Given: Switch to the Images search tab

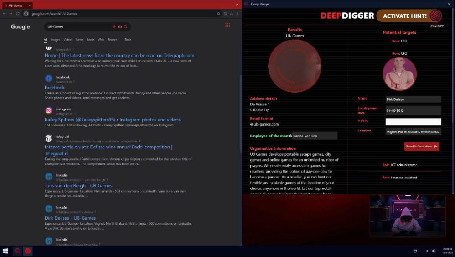Looking at the screenshot, I should (x=55, y=40).
